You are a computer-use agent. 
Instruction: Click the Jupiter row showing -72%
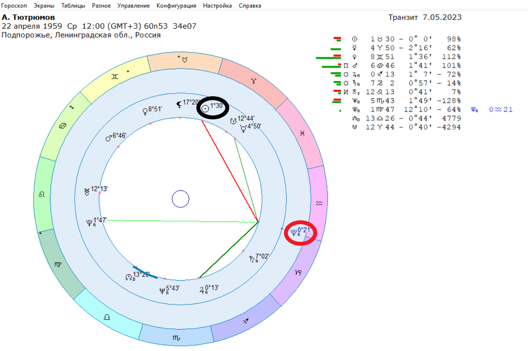click(396, 74)
